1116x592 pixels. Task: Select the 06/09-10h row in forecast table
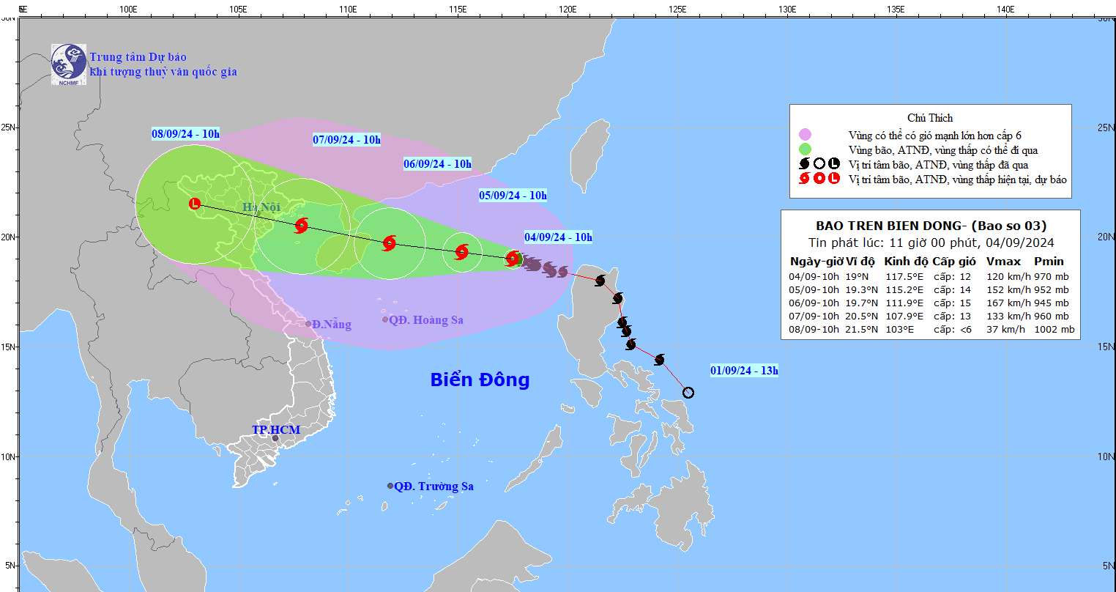click(931, 303)
